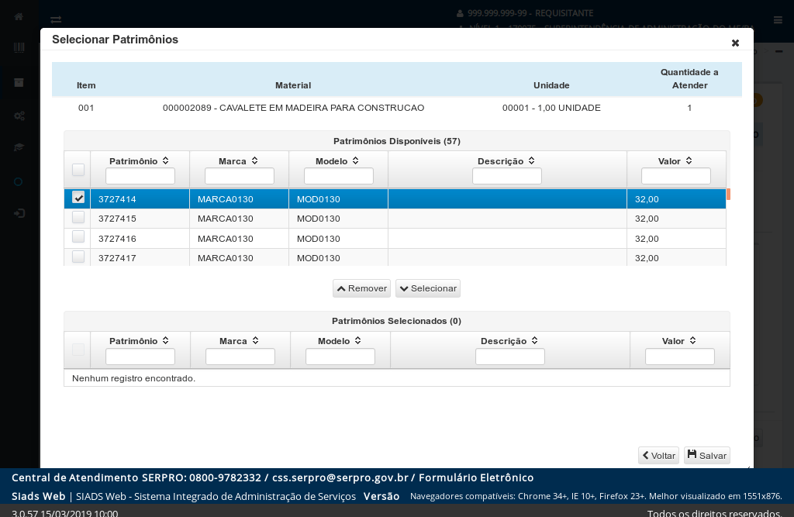Check patrimônio 3727417 checkbox
Viewport: 794px width, 517px height.
coord(78,257)
